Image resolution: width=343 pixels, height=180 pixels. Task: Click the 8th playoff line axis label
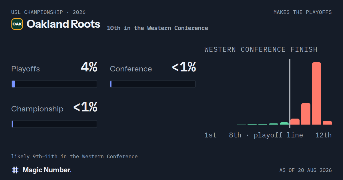pos(266,135)
